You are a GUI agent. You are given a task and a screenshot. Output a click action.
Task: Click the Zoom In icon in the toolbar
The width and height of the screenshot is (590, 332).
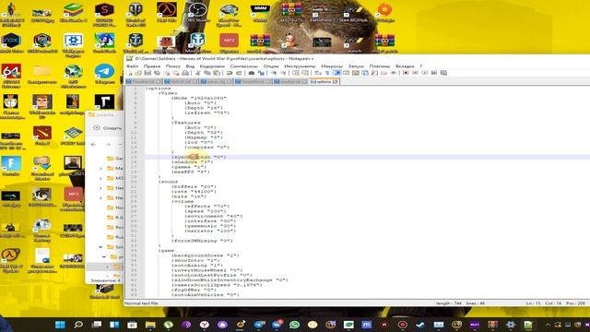click(274, 73)
